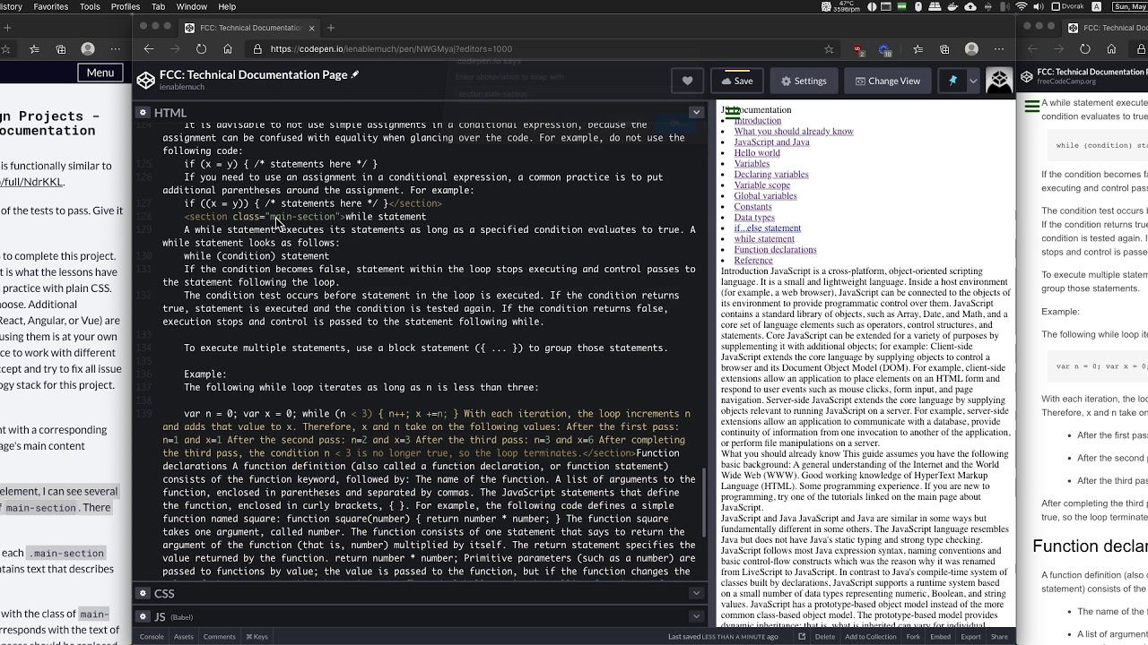Pin this pen with the pushpin button
Image resolution: width=1148 pixels, height=645 pixels.
[952, 81]
